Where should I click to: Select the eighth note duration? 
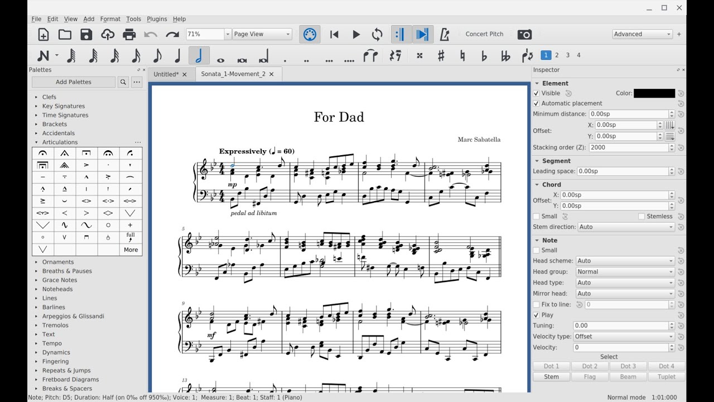[157, 56]
